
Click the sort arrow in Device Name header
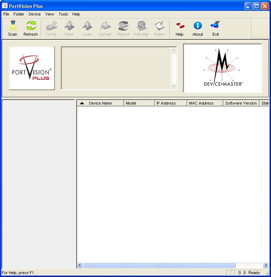pos(82,103)
